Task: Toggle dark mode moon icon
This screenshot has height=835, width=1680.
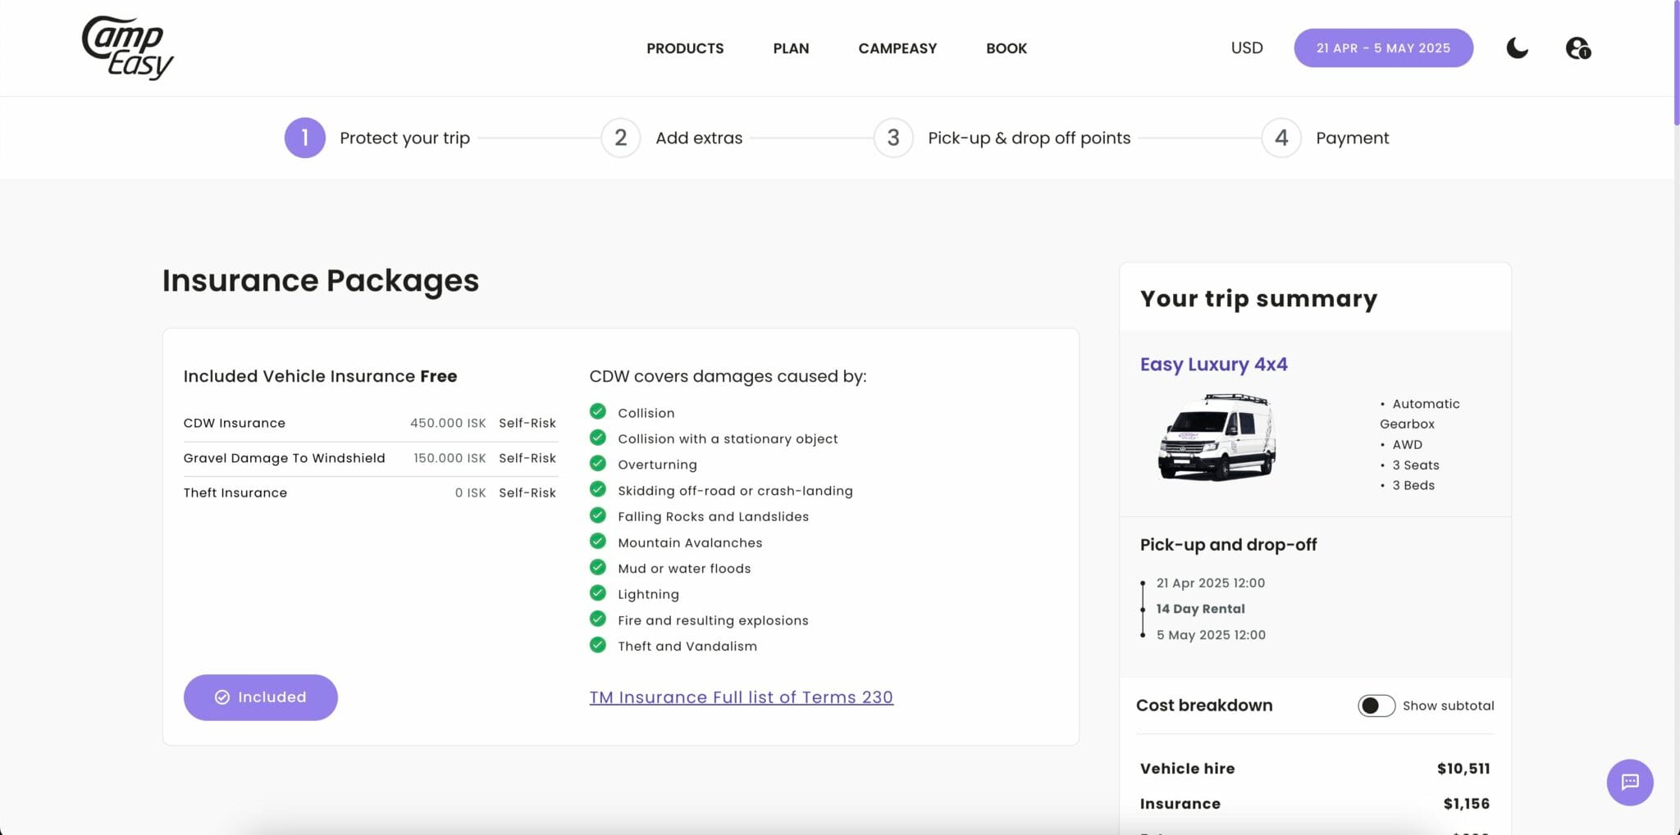Action: coord(1518,48)
